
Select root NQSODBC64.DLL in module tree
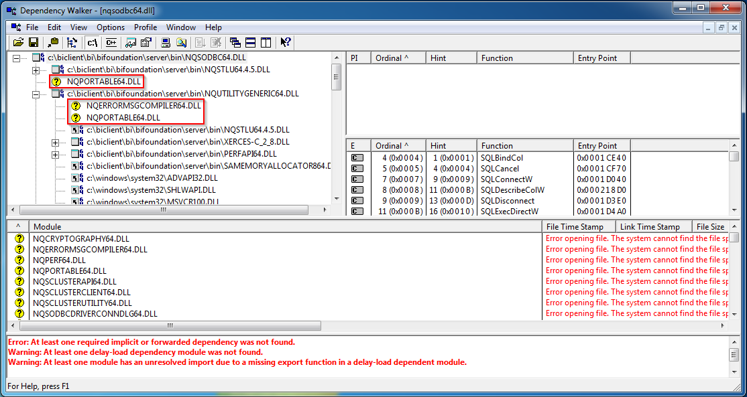(x=147, y=58)
